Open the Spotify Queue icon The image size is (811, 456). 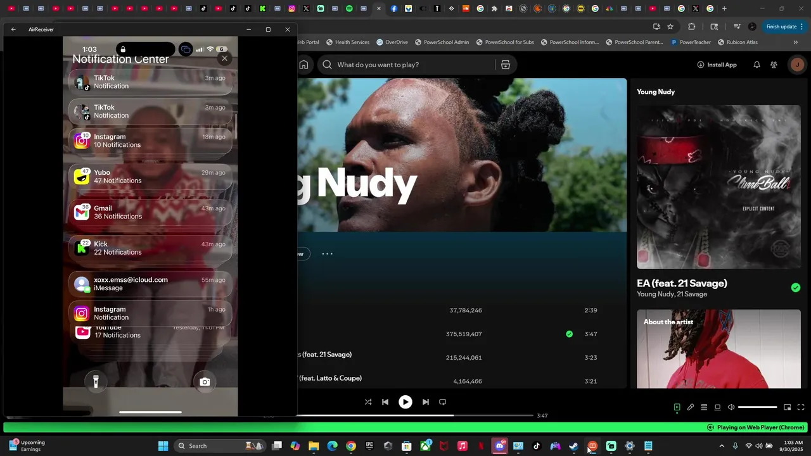click(704, 407)
